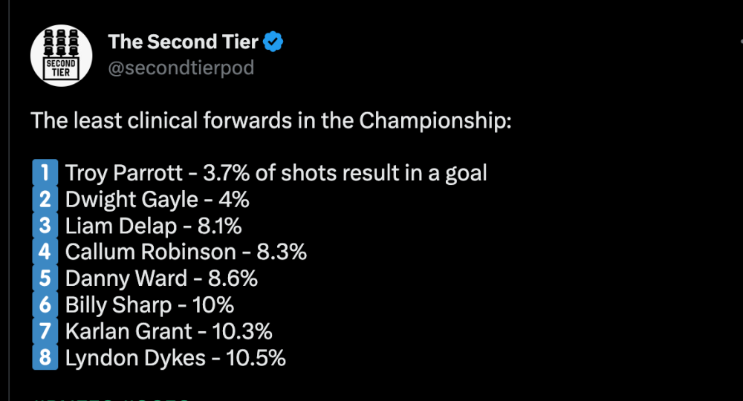Click the Troy Parrott 3.7% line
The image size is (743, 401).
(276, 173)
